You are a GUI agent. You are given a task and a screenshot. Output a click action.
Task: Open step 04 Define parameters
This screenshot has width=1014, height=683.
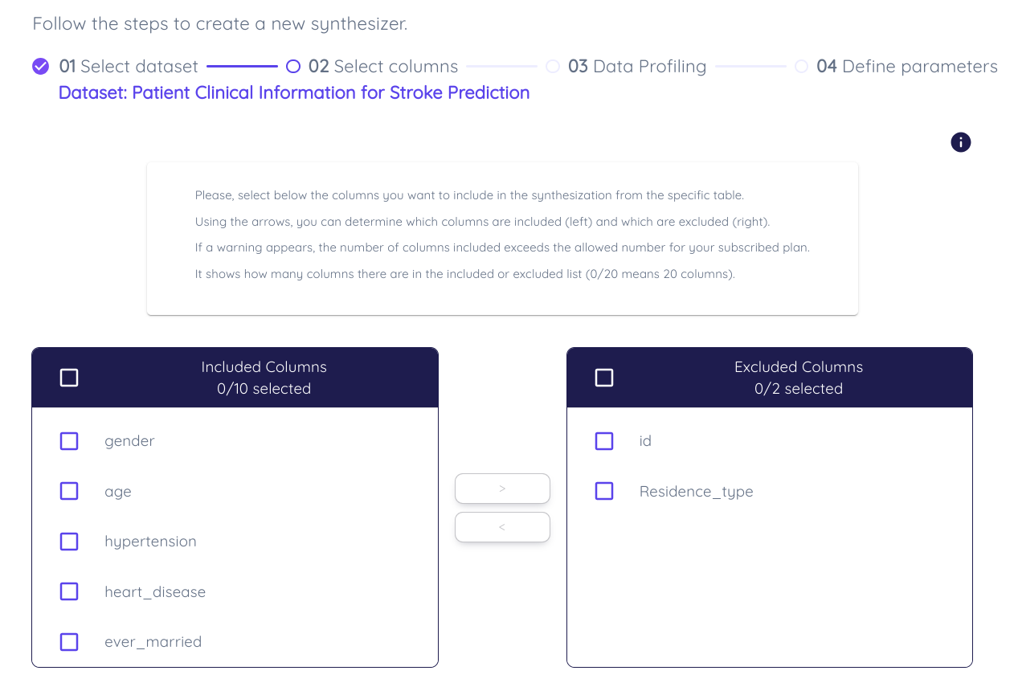(907, 66)
